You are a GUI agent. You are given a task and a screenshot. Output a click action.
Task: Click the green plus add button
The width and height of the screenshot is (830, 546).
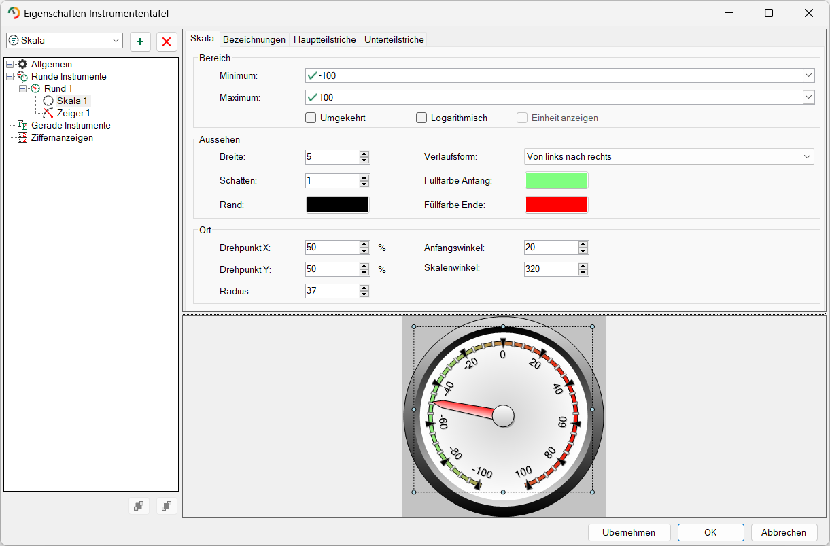coord(140,41)
